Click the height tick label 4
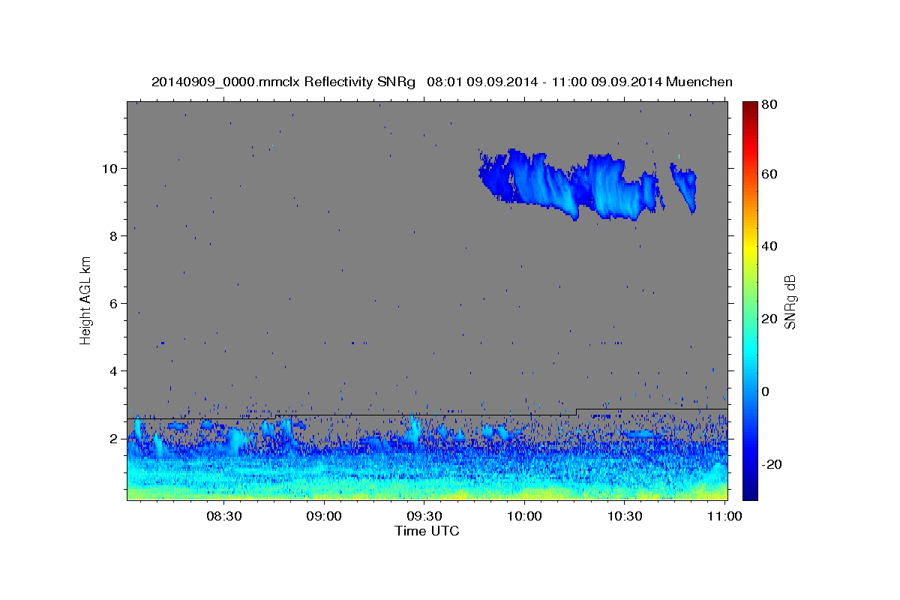 point(115,370)
